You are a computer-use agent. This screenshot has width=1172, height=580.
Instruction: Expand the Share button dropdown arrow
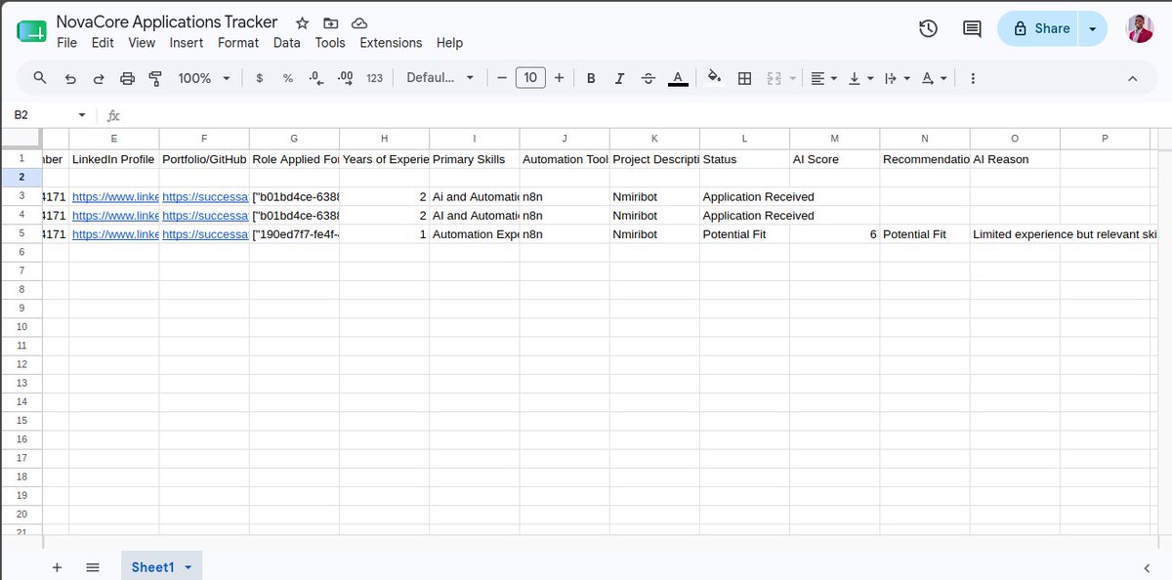click(x=1092, y=29)
